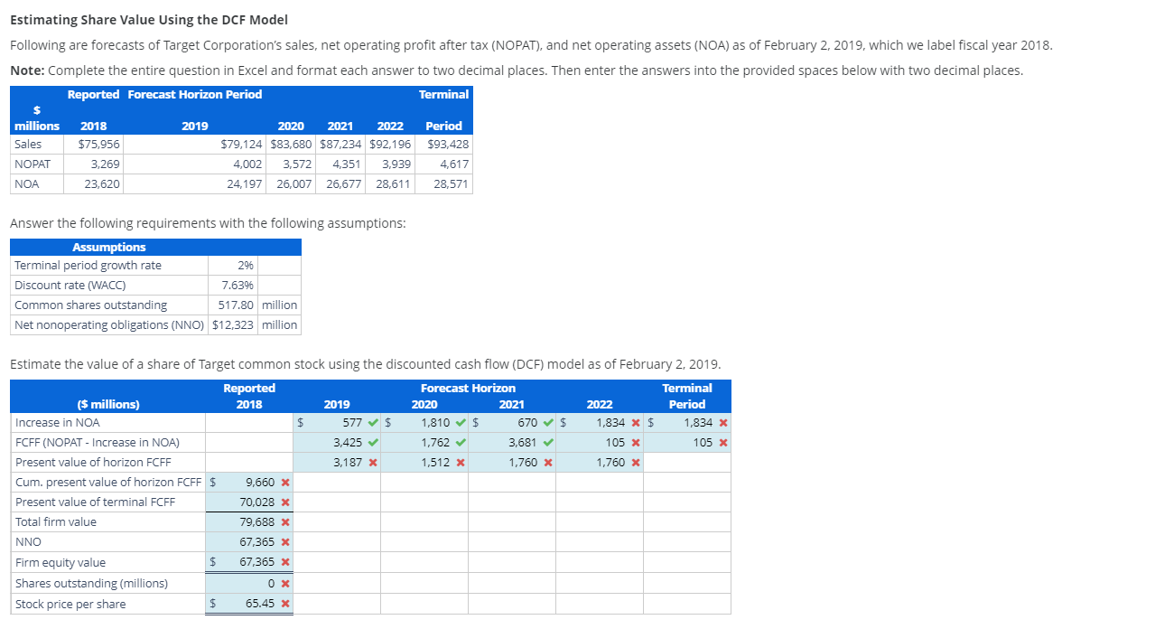Click the green check next to FCFF value 3,425
Image resolution: width=1155 pixels, height=629 pixels.
point(371,442)
